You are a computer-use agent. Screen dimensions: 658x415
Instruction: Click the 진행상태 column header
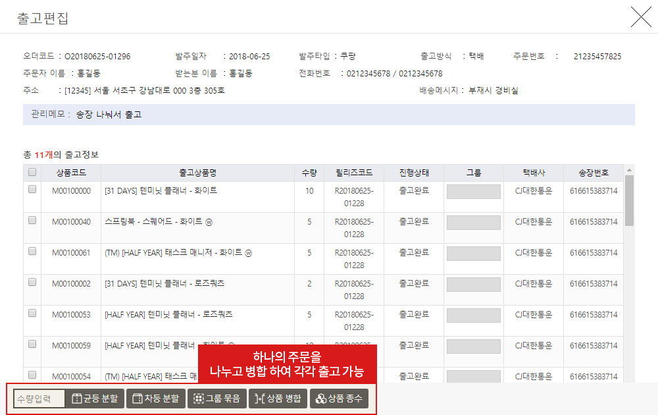414,173
